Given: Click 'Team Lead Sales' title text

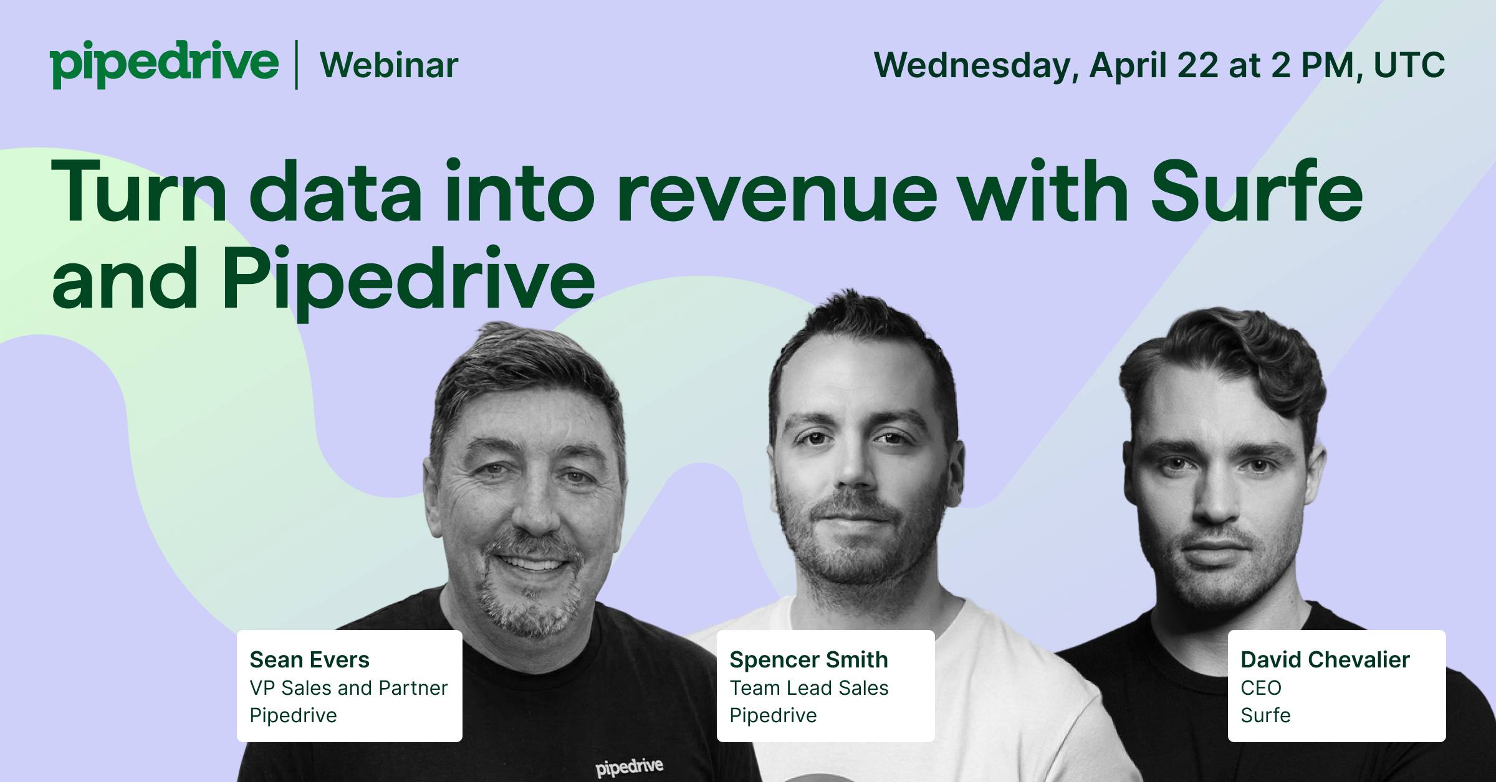Looking at the screenshot, I should pos(809,688).
